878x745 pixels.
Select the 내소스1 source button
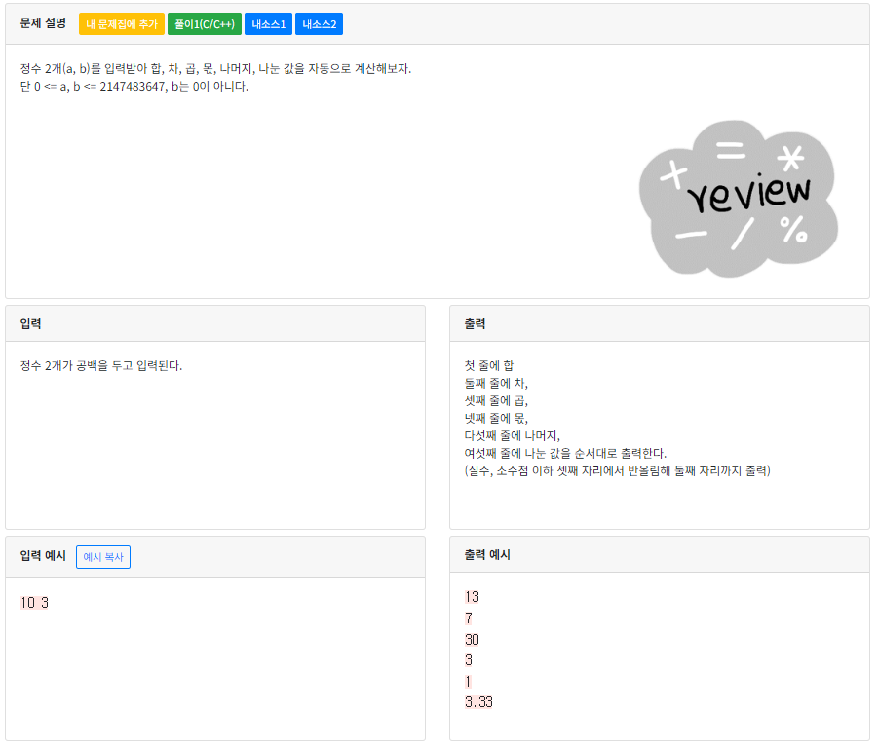click(268, 23)
